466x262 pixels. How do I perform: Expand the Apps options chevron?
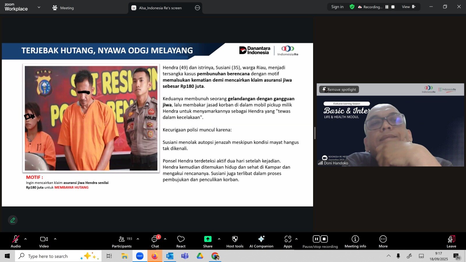tap(296, 239)
